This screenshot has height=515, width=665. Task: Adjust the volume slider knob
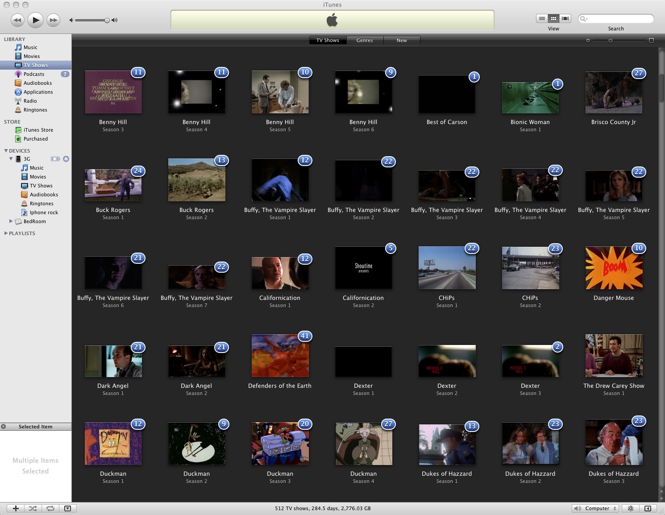(107, 20)
